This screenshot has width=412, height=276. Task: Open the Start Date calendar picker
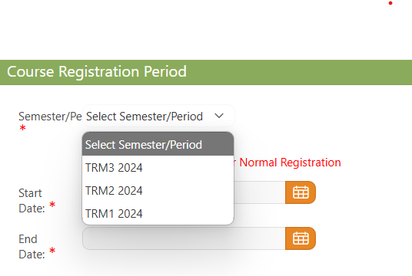coord(301,192)
